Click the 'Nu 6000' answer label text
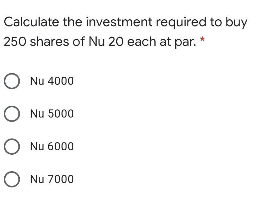Screen dimensions: 267x208 click(52, 146)
